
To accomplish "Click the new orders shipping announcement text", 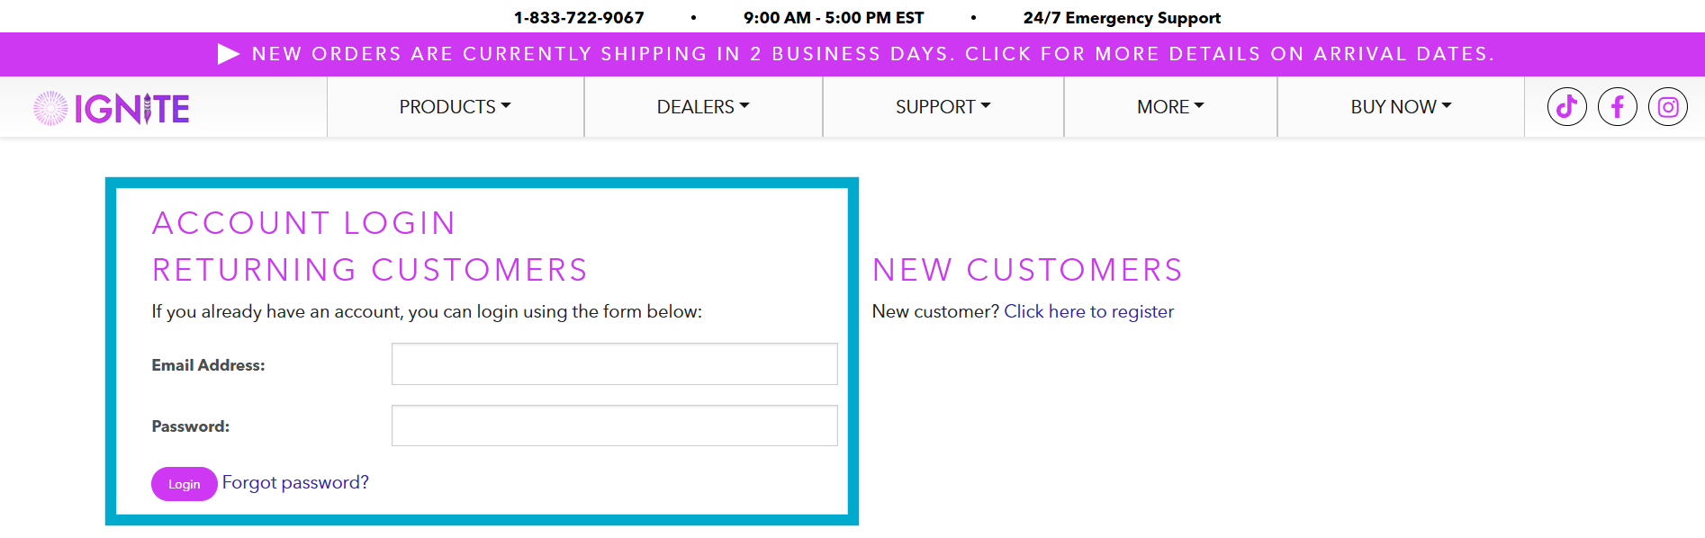I will 872,54.
